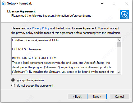Click the LICENSES: Shareware line in EULA

click(26, 49)
